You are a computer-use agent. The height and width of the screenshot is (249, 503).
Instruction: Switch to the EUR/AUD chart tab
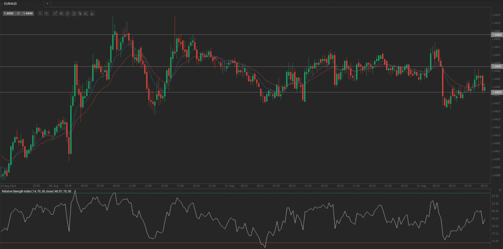(11, 3)
